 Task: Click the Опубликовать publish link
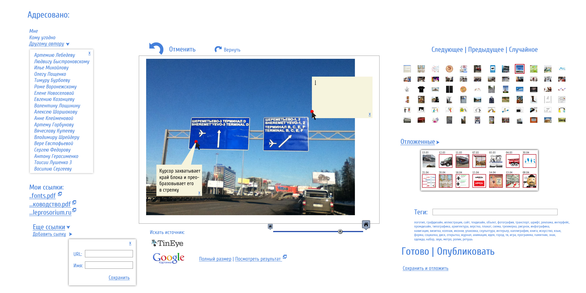pyautogui.click(x=465, y=251)
